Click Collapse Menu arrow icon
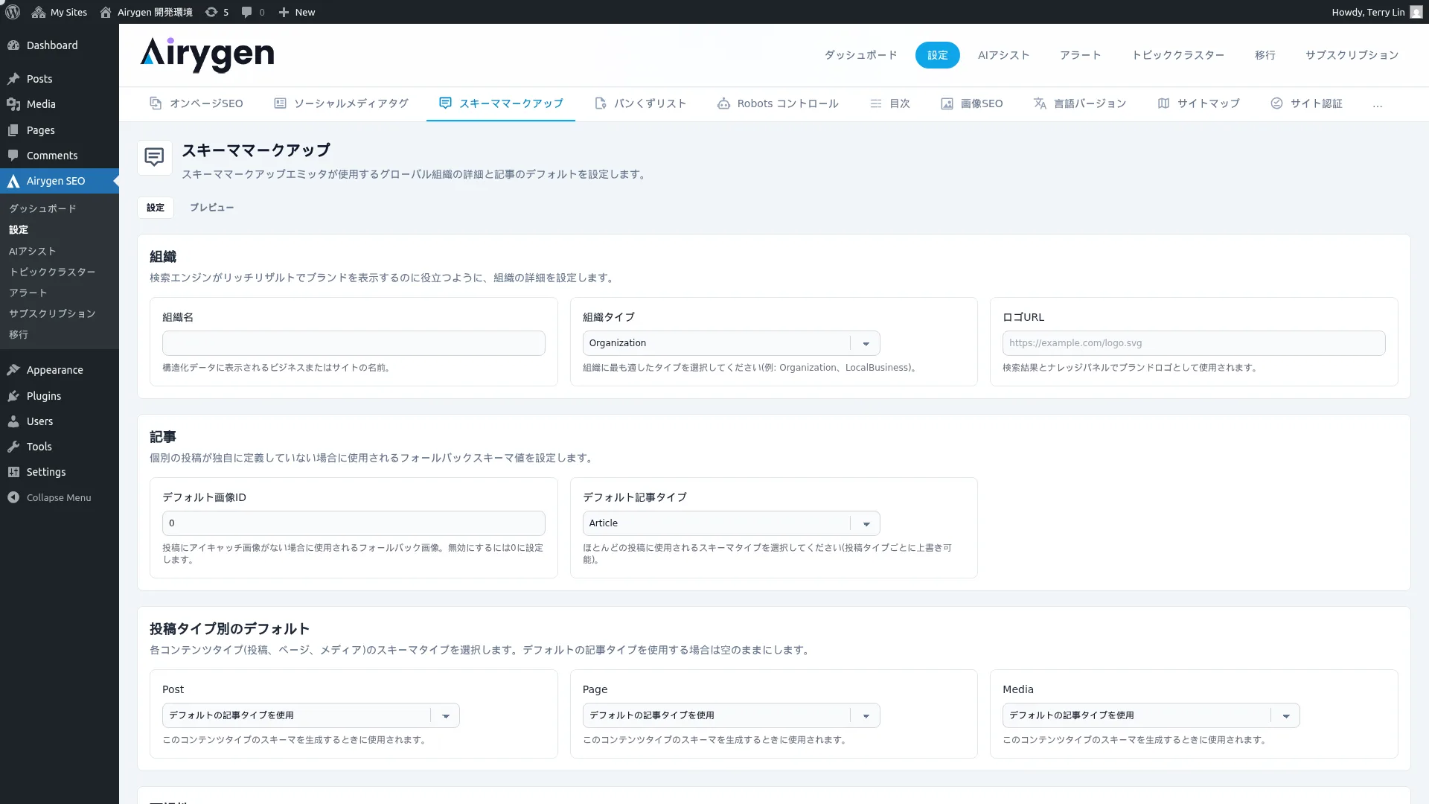 (13, 497)
